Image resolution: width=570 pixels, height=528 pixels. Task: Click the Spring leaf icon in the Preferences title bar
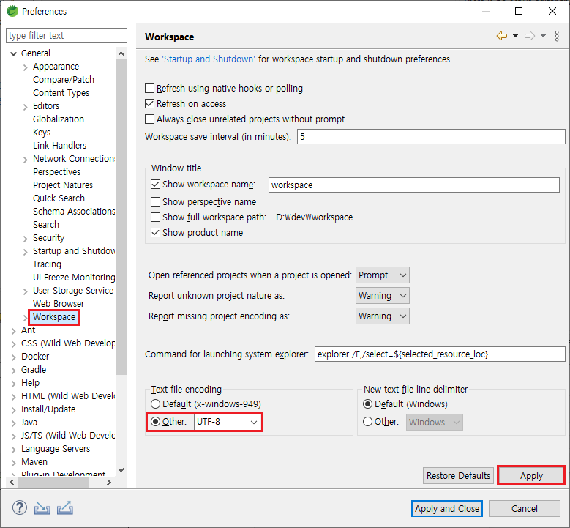(x=12, y=11)
